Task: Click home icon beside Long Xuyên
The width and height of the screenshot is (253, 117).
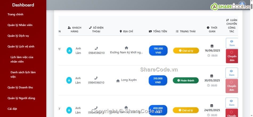Action: click(x=118, y=81)
